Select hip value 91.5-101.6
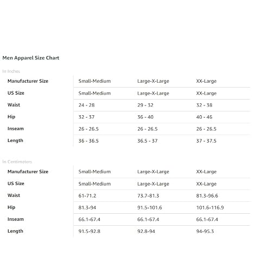This screenshot has height=272, width=256. click(x=150, y=207)
